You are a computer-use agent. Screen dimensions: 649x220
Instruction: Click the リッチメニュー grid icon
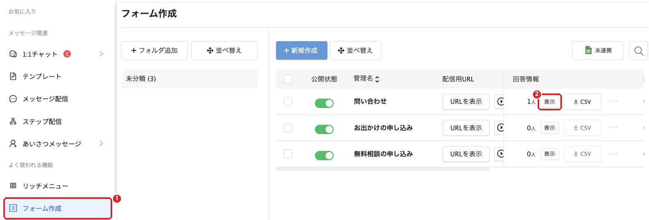(x=13, y=186)
